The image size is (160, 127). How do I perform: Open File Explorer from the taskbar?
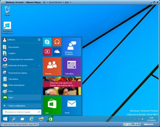tap(41, 119)
